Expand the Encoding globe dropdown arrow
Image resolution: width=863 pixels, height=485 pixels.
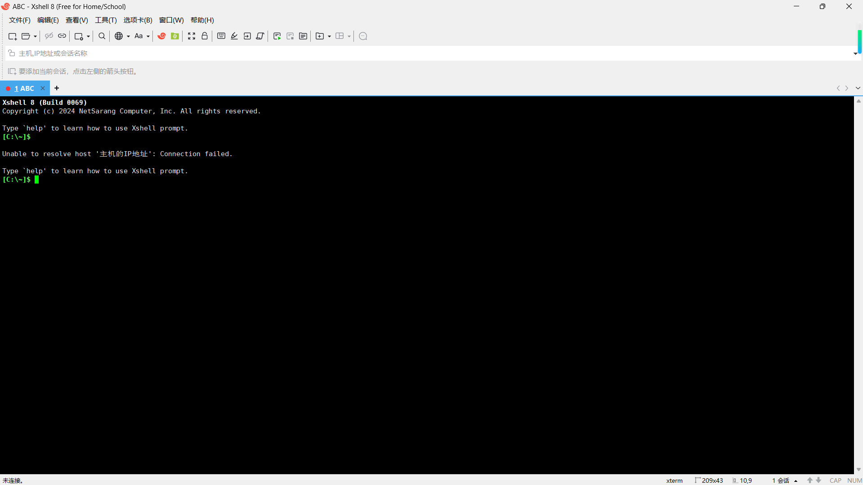(x=128, y=36)
